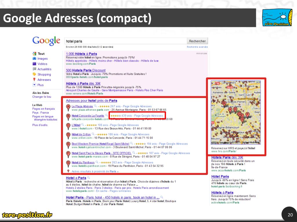Screen dimensions: 297x222
Task: Select Images in the left menu
Action: tap(42, 59)
